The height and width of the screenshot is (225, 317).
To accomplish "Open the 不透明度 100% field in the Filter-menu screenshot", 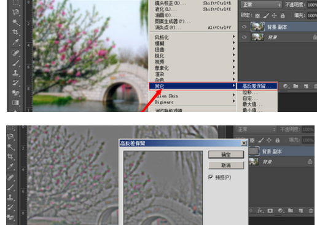I will 312,5.
